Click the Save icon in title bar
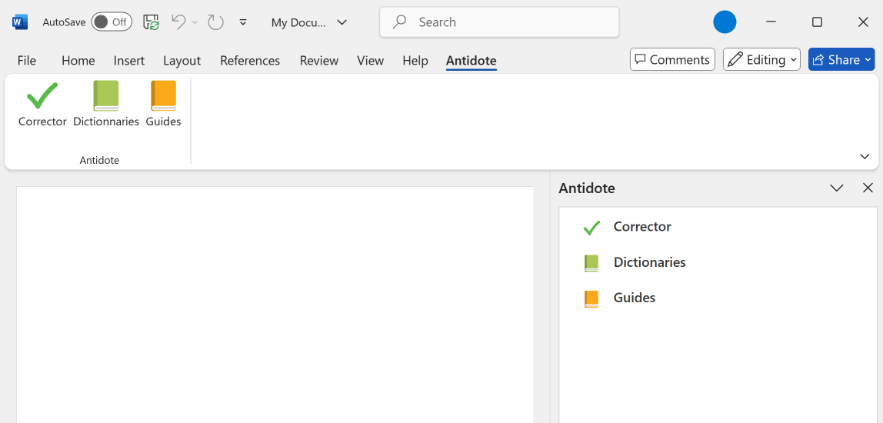This screenshot has height=423, width=883. pos(152,22)
